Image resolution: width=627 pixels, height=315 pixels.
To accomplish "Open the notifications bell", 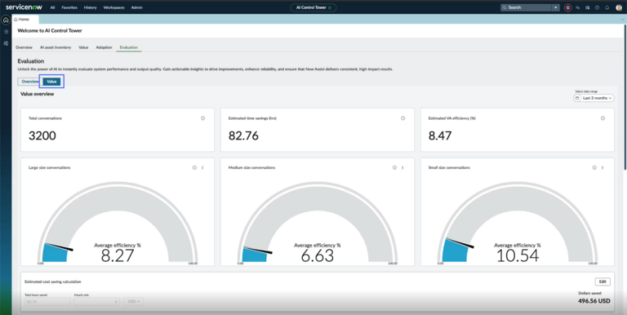I will click(607, 7).
